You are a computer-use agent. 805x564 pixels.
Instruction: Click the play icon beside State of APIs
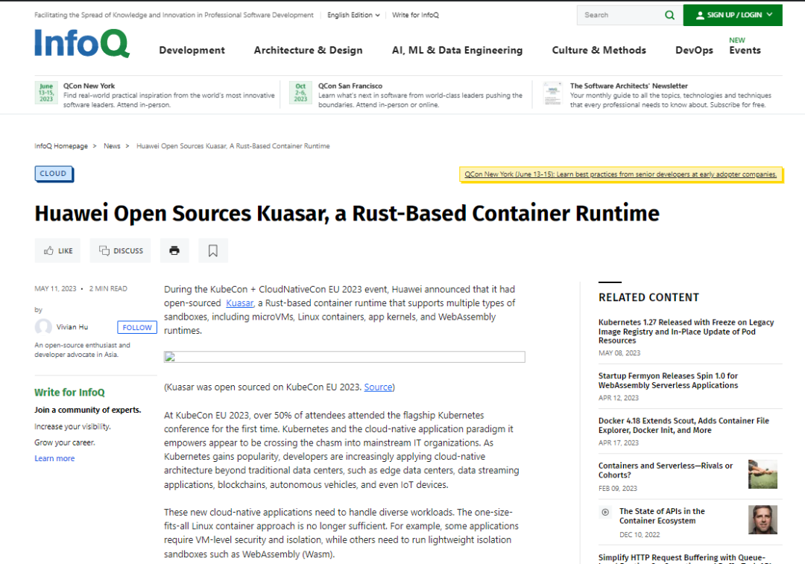(605, 512)
